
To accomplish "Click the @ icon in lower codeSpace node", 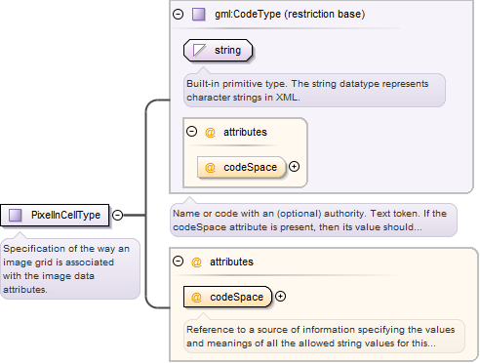I will click(x=196, y=297).
